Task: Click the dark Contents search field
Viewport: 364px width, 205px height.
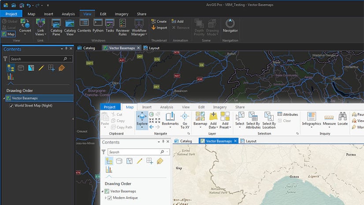Action: pyautogui.click(x=41, y=59)
